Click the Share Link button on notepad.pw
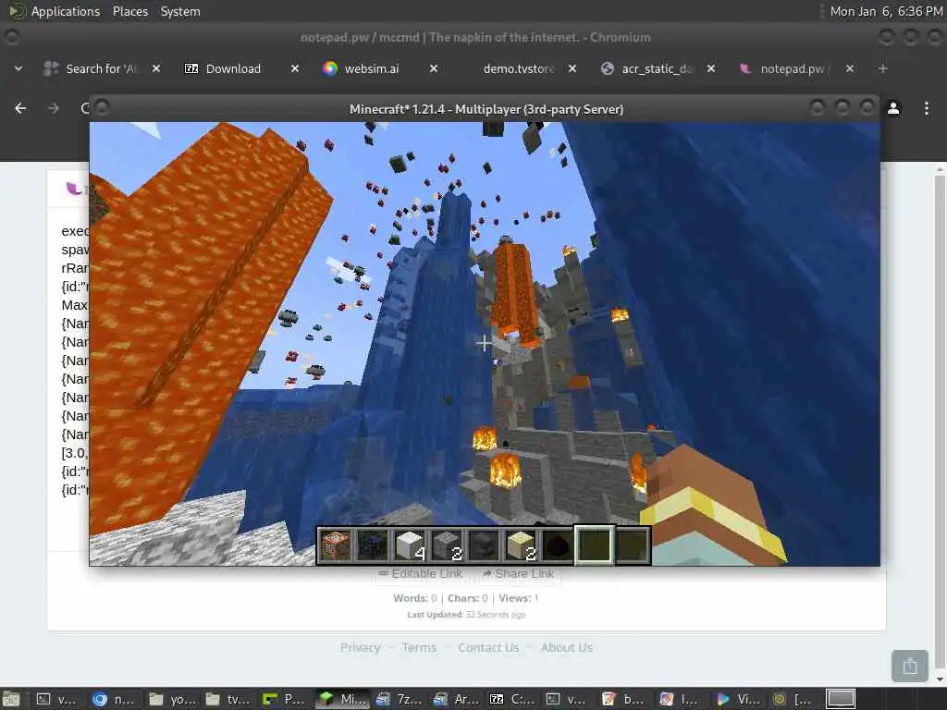This screenshot has height=710, width=947. [x=519, y=573]
